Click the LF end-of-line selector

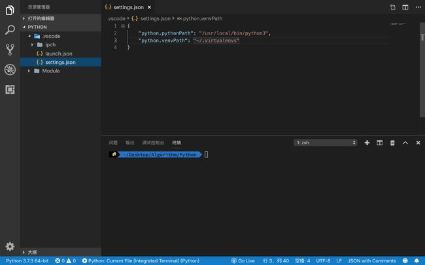coord(339,260)
